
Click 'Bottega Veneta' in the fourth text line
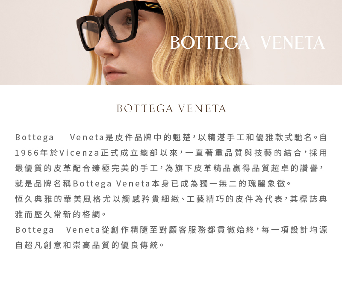click(112, 183)
